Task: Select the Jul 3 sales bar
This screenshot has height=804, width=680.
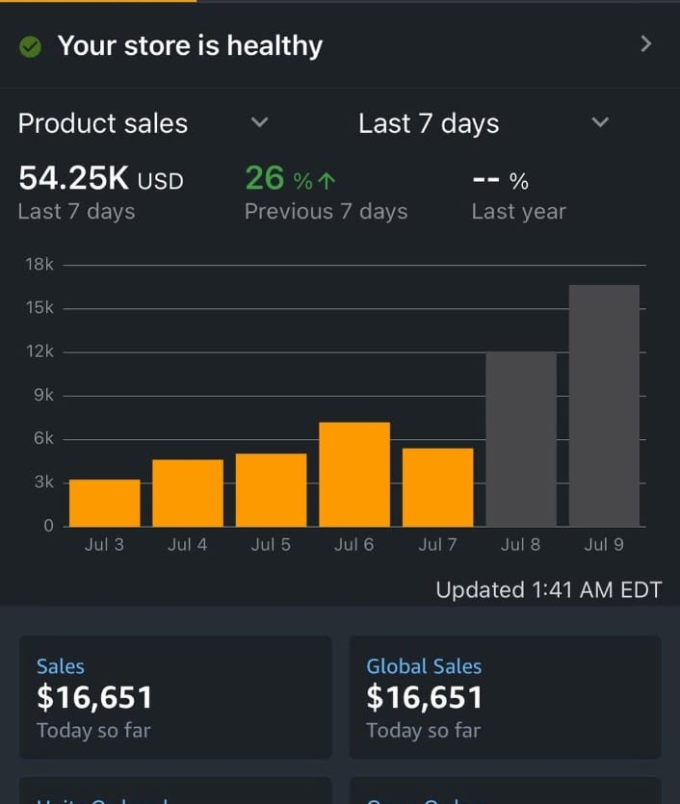Action: click(104, 503)
